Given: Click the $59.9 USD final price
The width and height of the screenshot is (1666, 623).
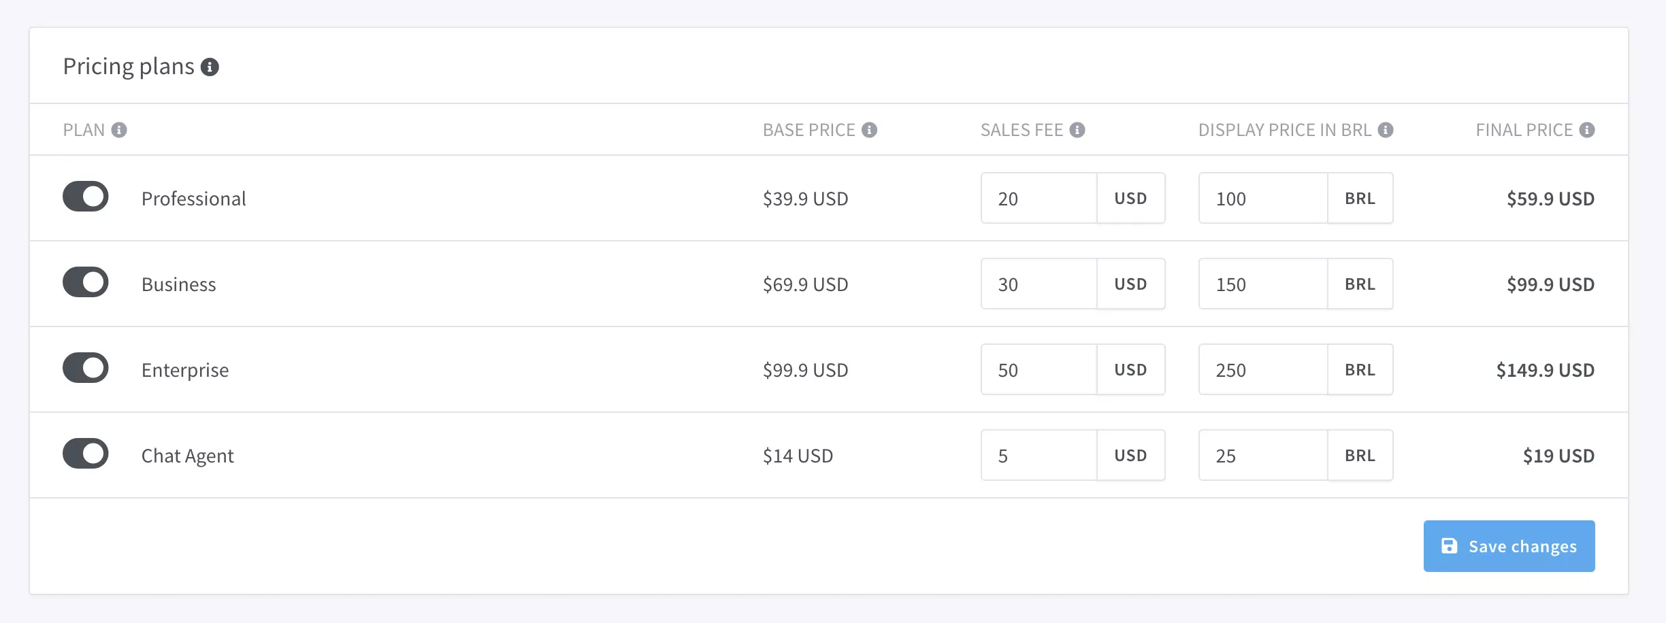Looking at the screenshot, I should point(1550,199).
